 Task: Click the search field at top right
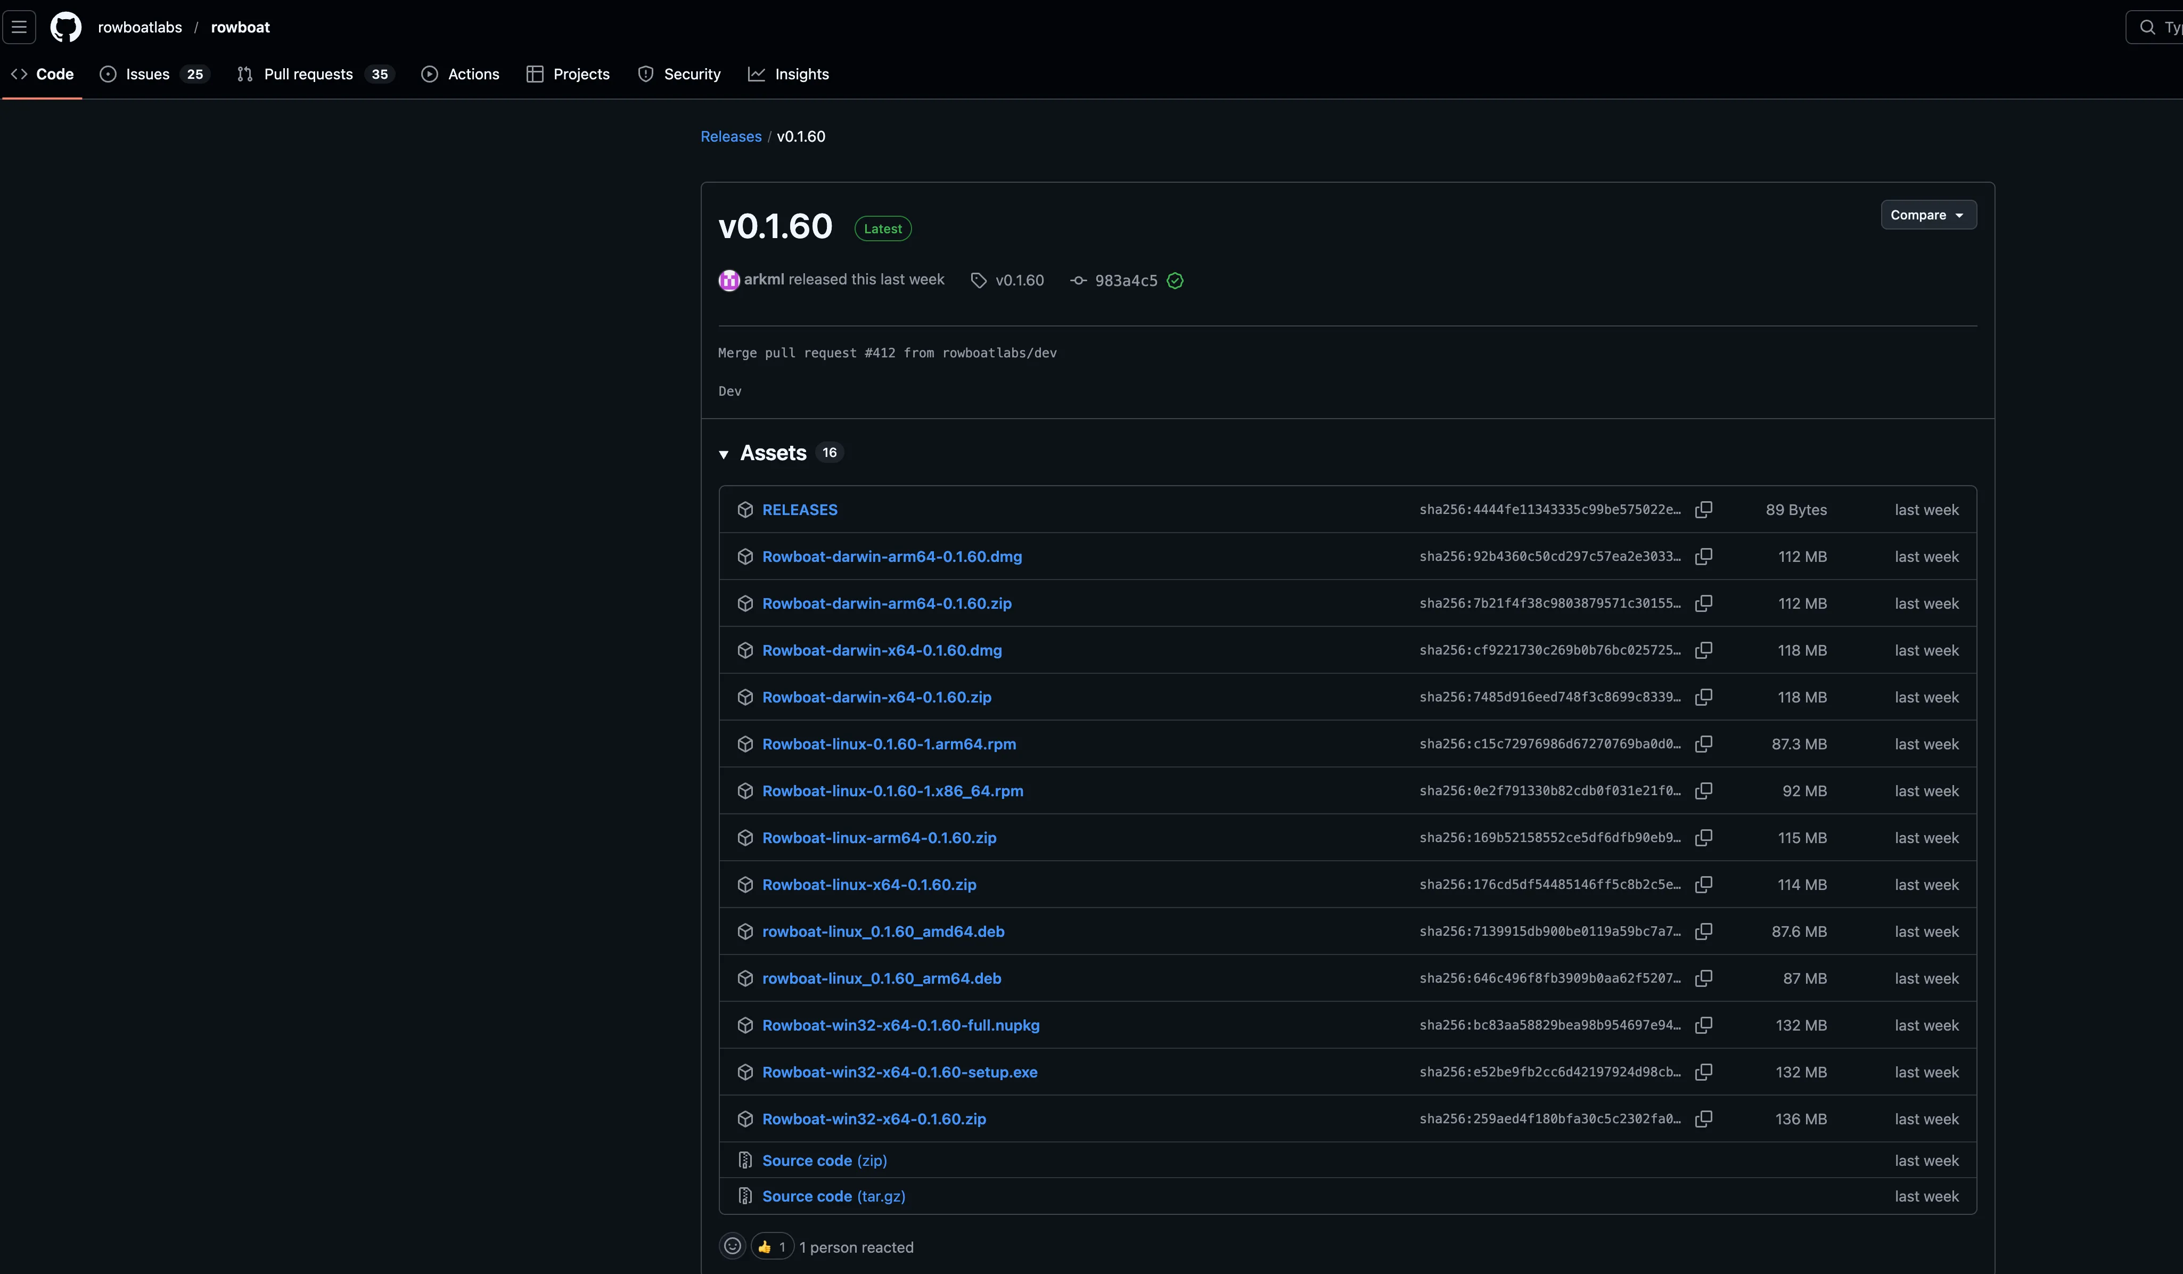coord(2157,27)
